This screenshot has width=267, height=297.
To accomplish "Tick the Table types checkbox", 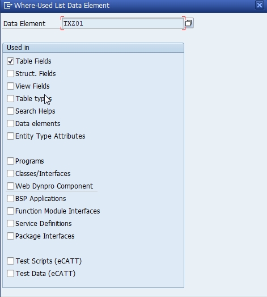I will click(x=10, y=99).
